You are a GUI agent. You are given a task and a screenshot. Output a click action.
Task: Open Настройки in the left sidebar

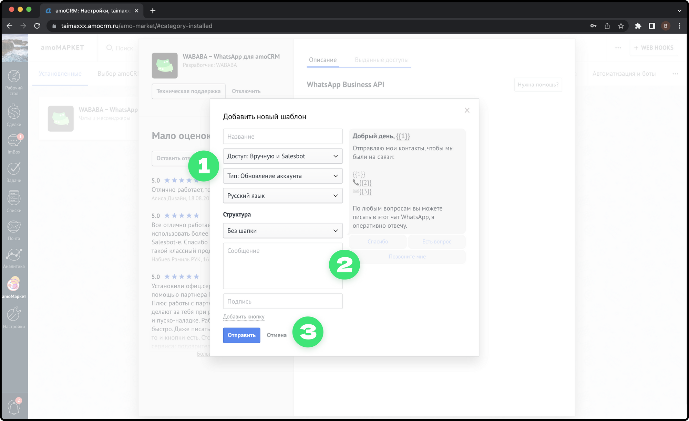point(14,318)
